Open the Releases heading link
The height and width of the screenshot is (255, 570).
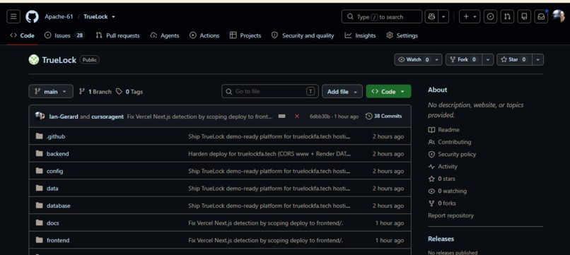[441, 239]
